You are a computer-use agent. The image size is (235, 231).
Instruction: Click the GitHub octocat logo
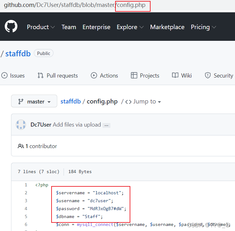(11, 26)
